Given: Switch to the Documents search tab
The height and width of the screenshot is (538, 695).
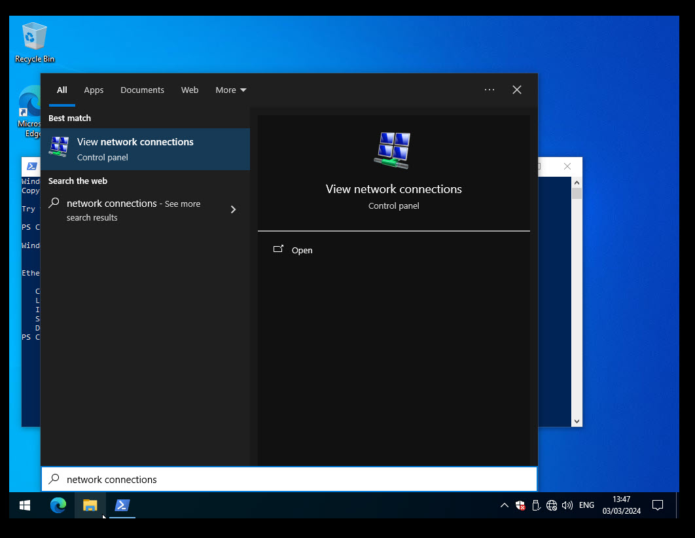Looking at the screenshot, I should coord(142,90).
